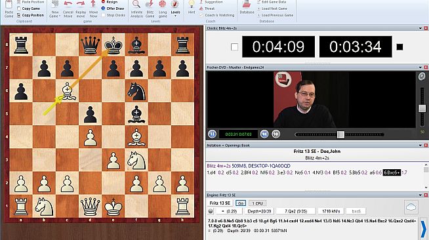429x240 pixels.
Task: Toggle Coach Is Watching checkbox
Action: point(201,15)
